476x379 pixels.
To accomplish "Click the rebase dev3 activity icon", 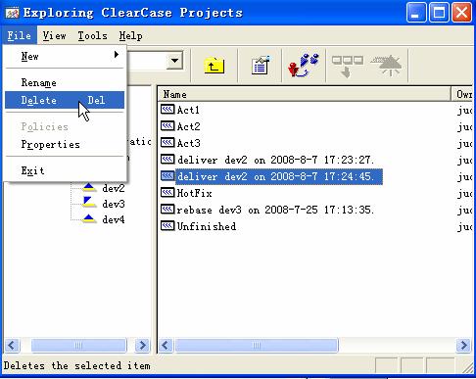I will pos(167,210).
